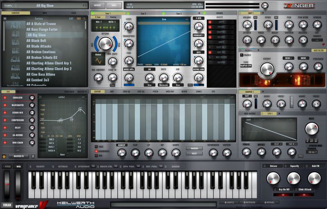Open the Mod Matrix tab

coord(249,113)
